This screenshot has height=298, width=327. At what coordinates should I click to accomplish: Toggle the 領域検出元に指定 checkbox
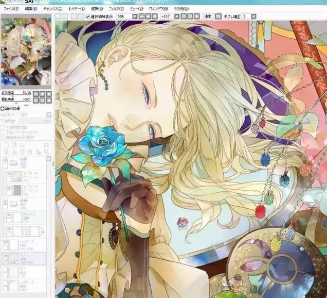point(3,137)
